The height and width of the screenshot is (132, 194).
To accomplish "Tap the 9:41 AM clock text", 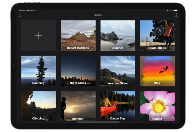I will point(22,10).
